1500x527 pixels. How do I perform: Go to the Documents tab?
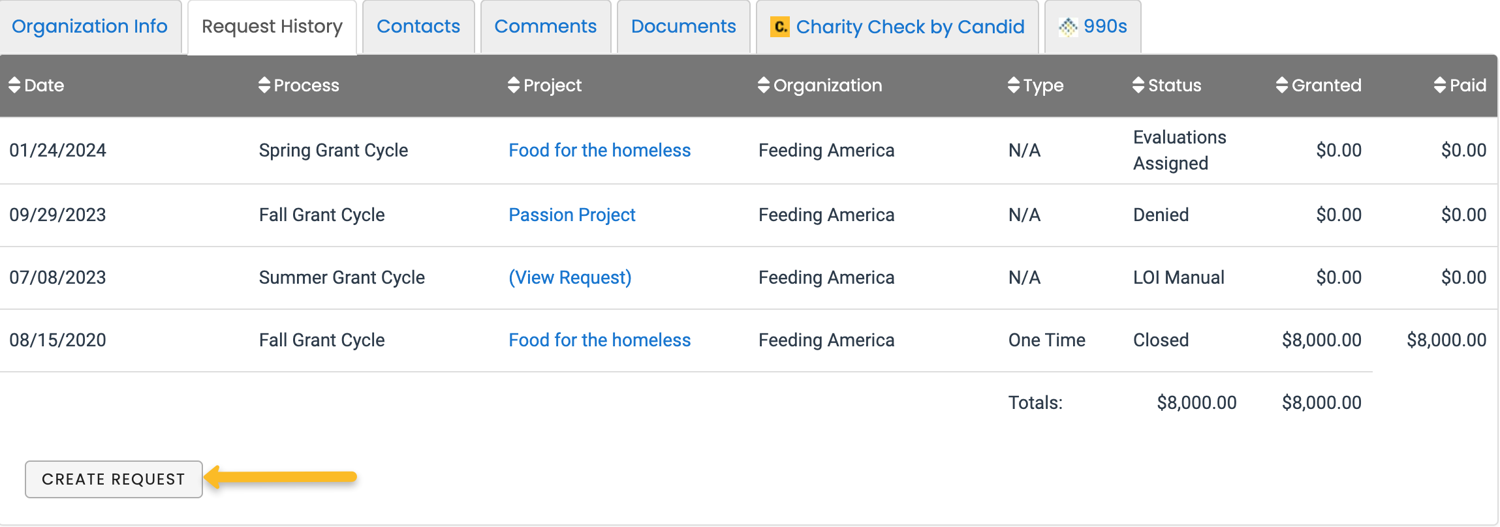683,27
